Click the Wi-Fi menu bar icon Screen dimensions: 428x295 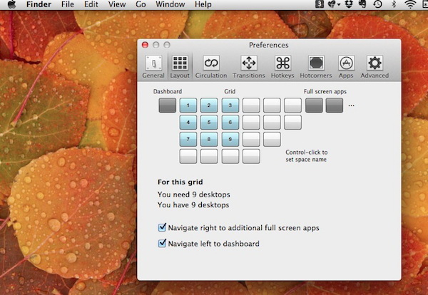(410, 4)
